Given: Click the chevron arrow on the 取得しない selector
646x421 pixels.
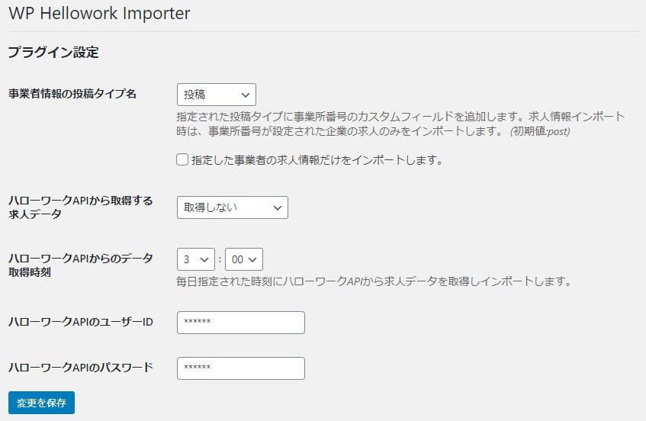Looking at the screenshot, I should [x=278, y=207].
